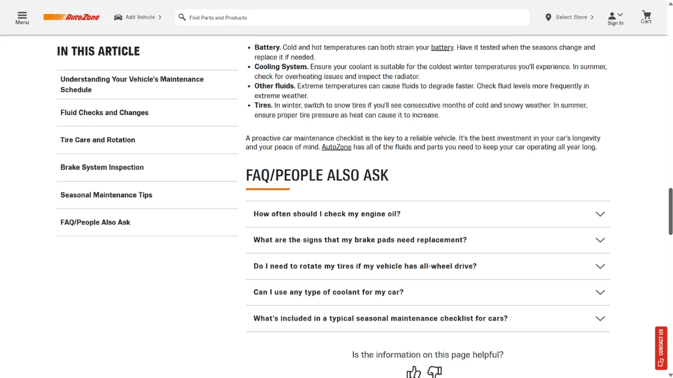Click the car icon beside Add Vehicle

click(x=118, y=17)
